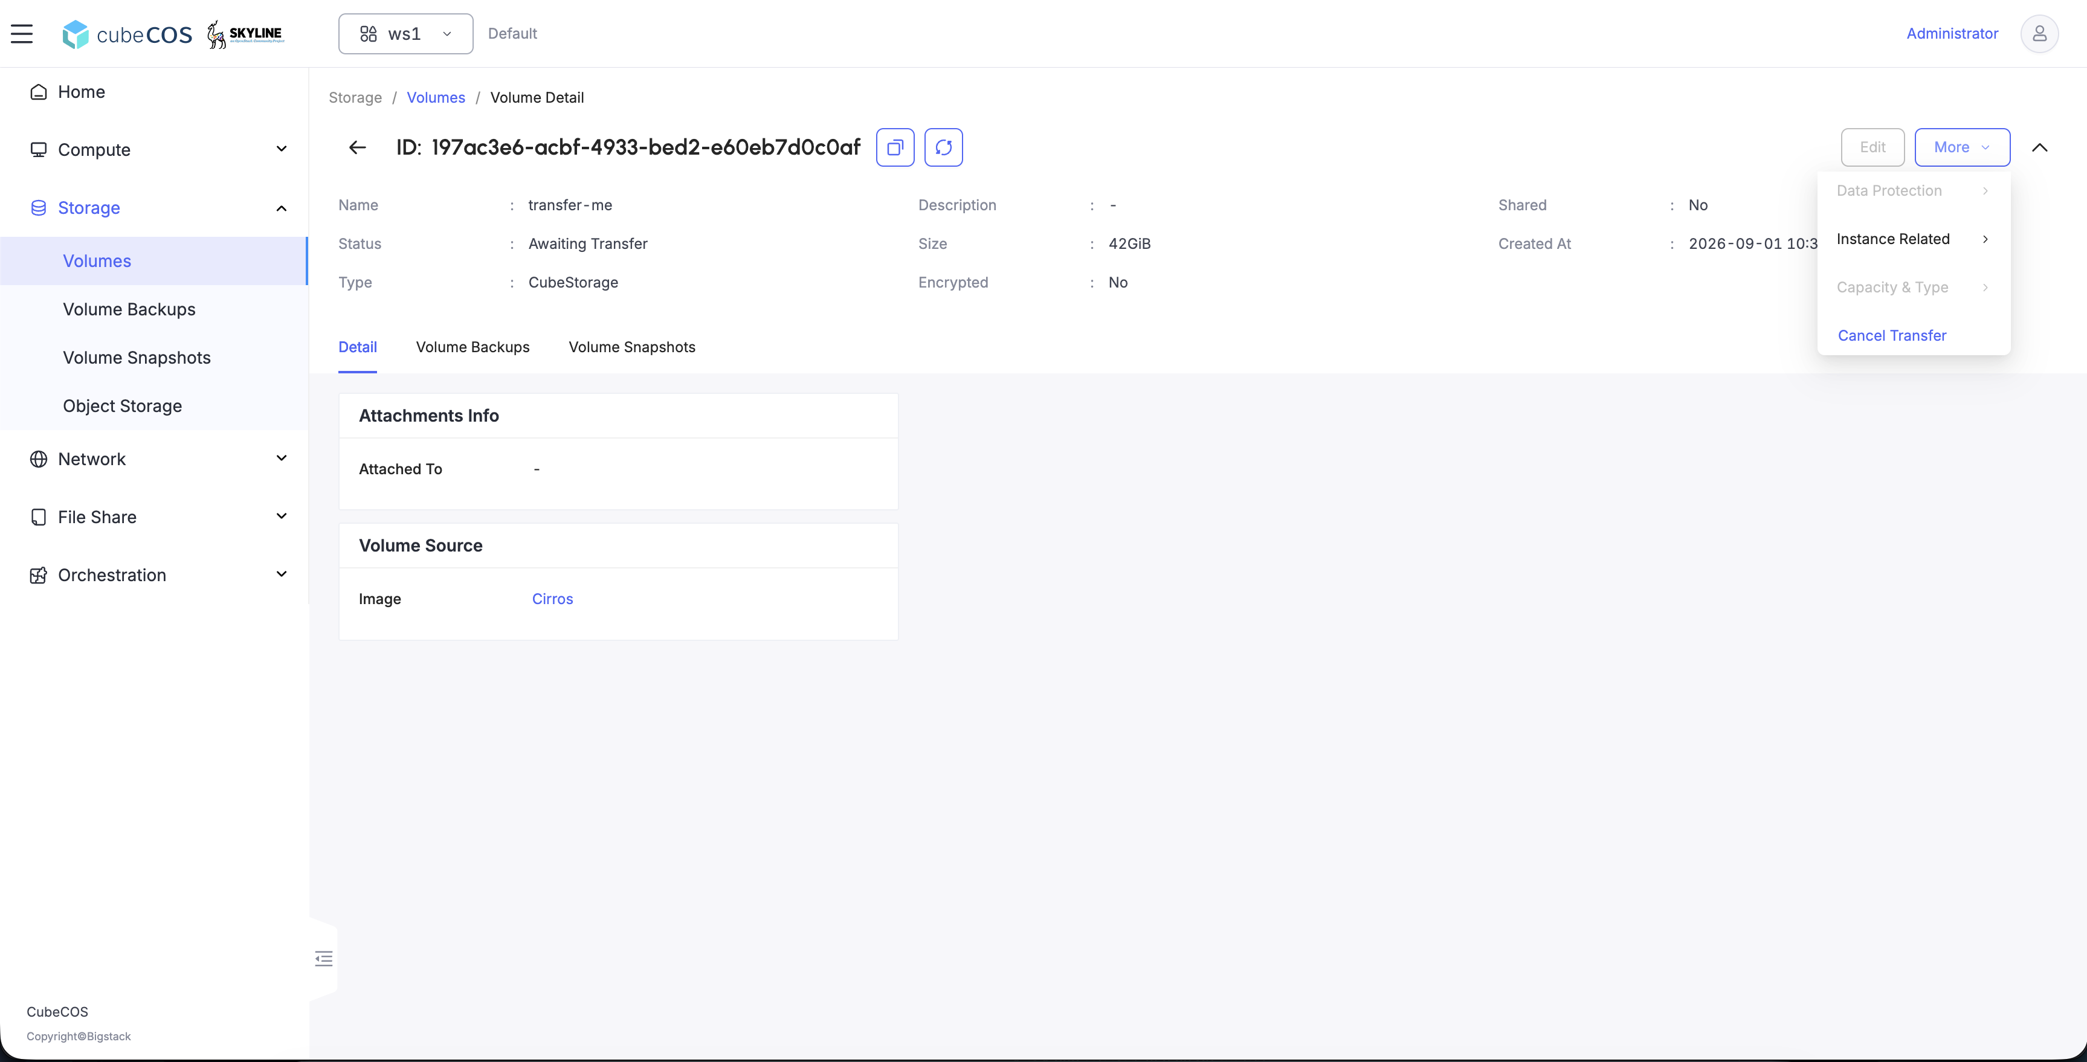The width and height of the screenshot is (2087, 1062).
Task: Open the hamburger menu icon
Action: coord(22,33)
